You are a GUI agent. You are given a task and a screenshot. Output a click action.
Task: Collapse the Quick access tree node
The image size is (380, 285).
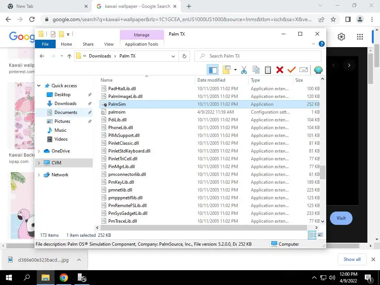39,86
